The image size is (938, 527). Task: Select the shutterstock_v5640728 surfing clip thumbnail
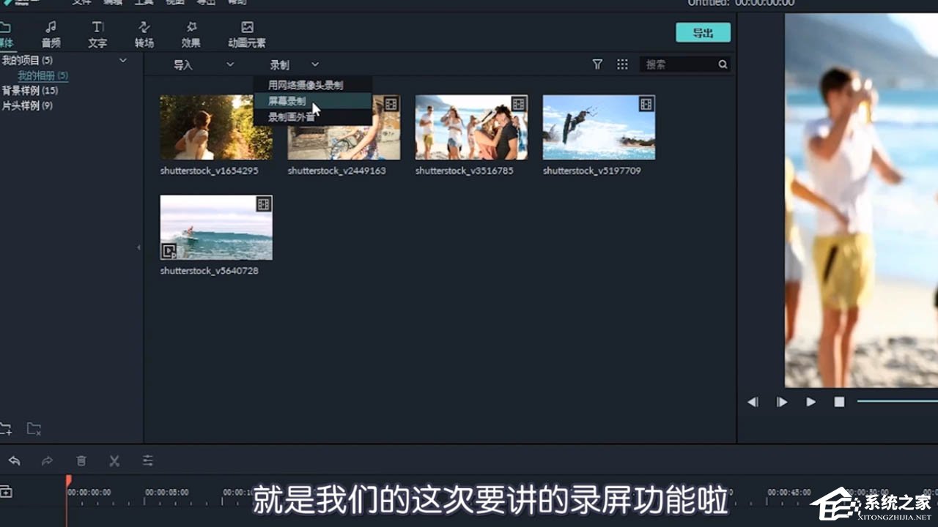(215, 227)
